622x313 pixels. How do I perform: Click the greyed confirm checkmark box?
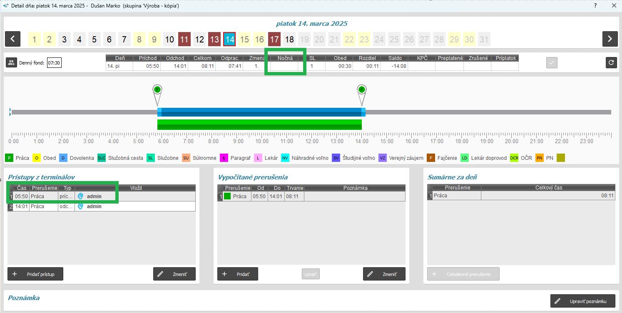click(x=552, y=63)
